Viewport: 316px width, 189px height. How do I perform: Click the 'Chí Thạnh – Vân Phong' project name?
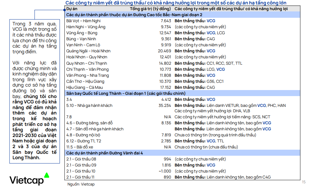click(x=87, y=69)
